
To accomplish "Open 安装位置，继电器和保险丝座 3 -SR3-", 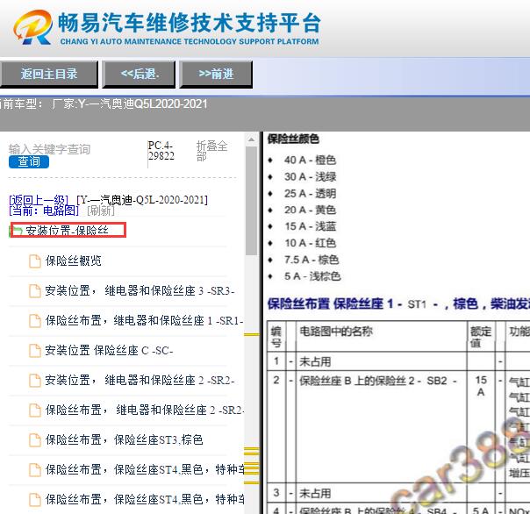I will 140,291.
